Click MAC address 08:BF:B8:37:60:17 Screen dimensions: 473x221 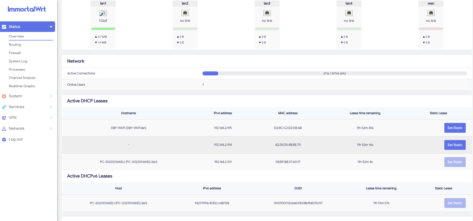(x=288, y=162)
